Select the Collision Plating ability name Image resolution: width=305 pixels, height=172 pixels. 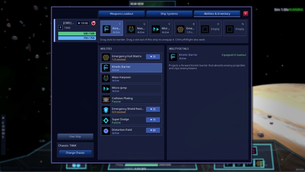click(122, 98)
